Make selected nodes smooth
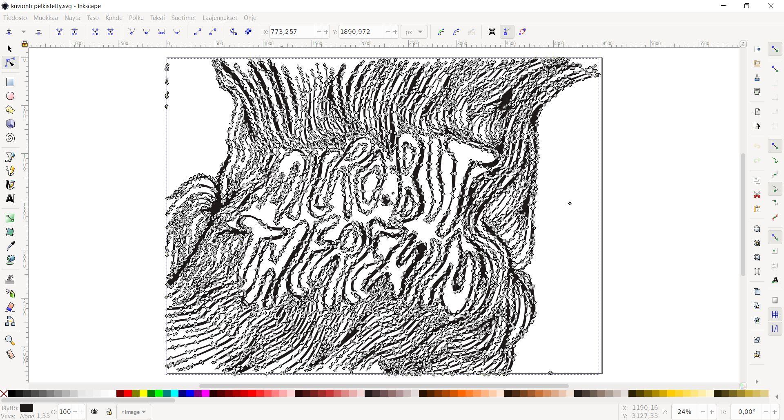The width and height of the screenshot is (784, 420). (146, 32)
